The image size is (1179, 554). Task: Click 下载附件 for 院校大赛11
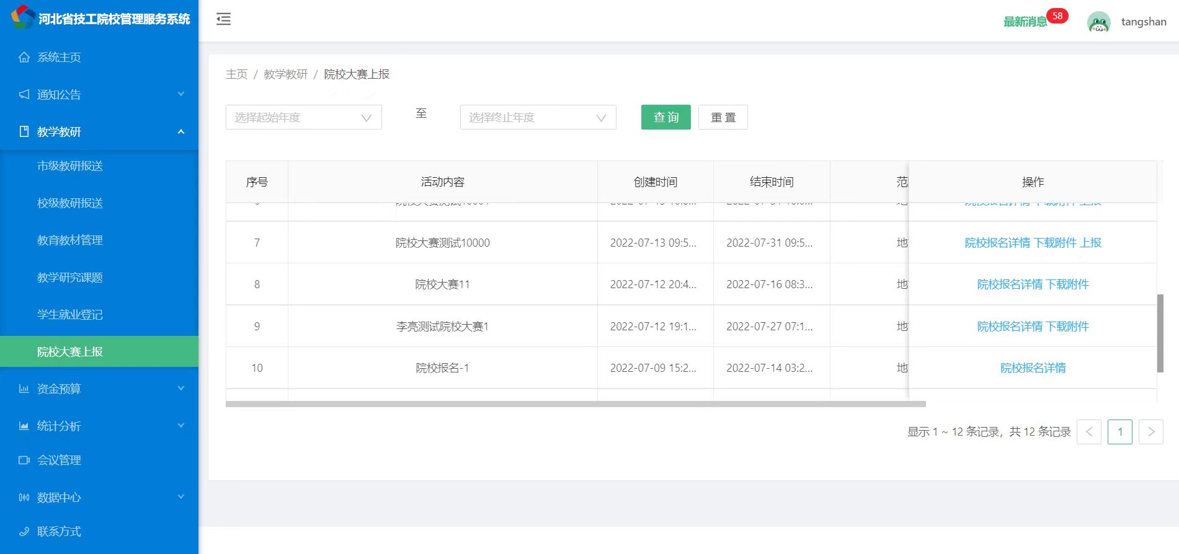pyautogui.click(x=1067, y=284)
